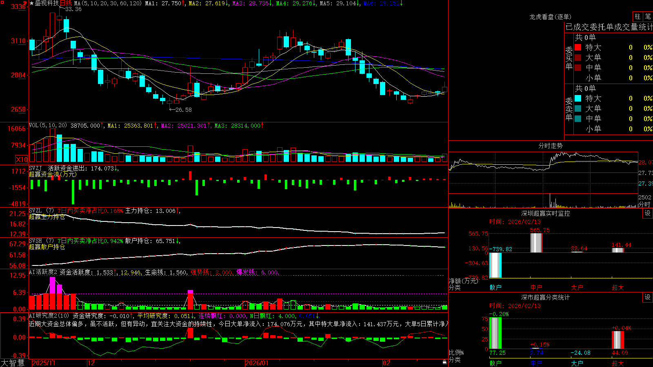Select the 分时走势 panel header
This screenshot has width=653, height=367.
click(551, 146)
